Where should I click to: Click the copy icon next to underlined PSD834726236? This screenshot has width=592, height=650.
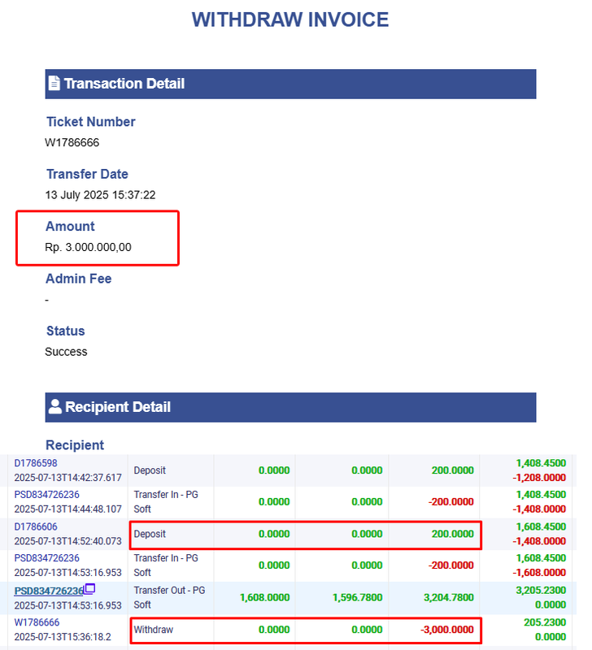(x=89, y=588)
